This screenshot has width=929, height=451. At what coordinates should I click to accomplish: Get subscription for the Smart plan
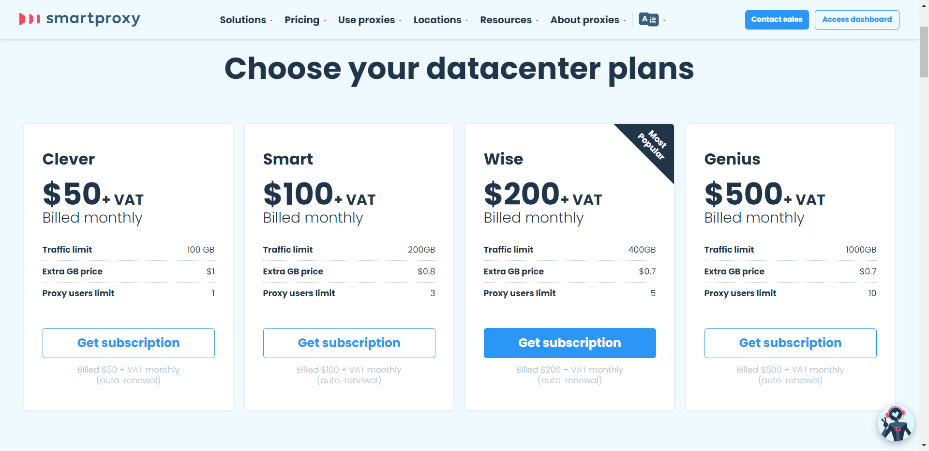tap(349, 343)
